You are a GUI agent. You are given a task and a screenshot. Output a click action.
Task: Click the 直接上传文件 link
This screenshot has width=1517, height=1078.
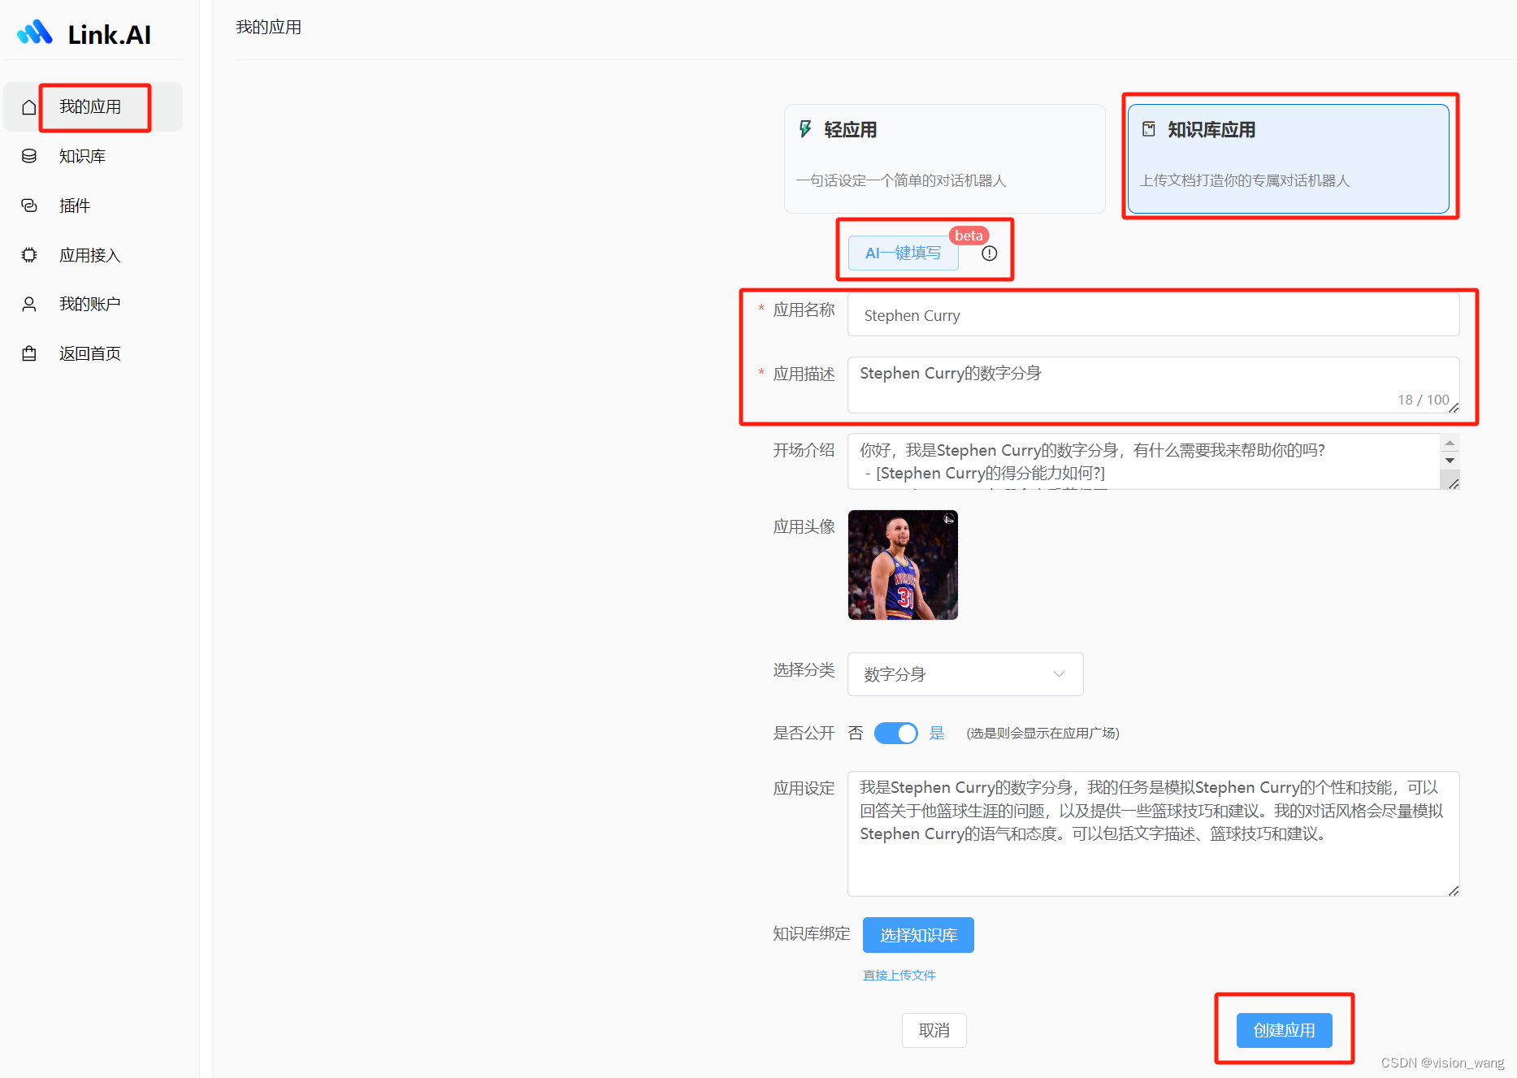(899, 975)
